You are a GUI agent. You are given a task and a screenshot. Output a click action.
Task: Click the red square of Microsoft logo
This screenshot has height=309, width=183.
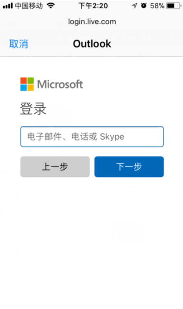tap(23, 81)
